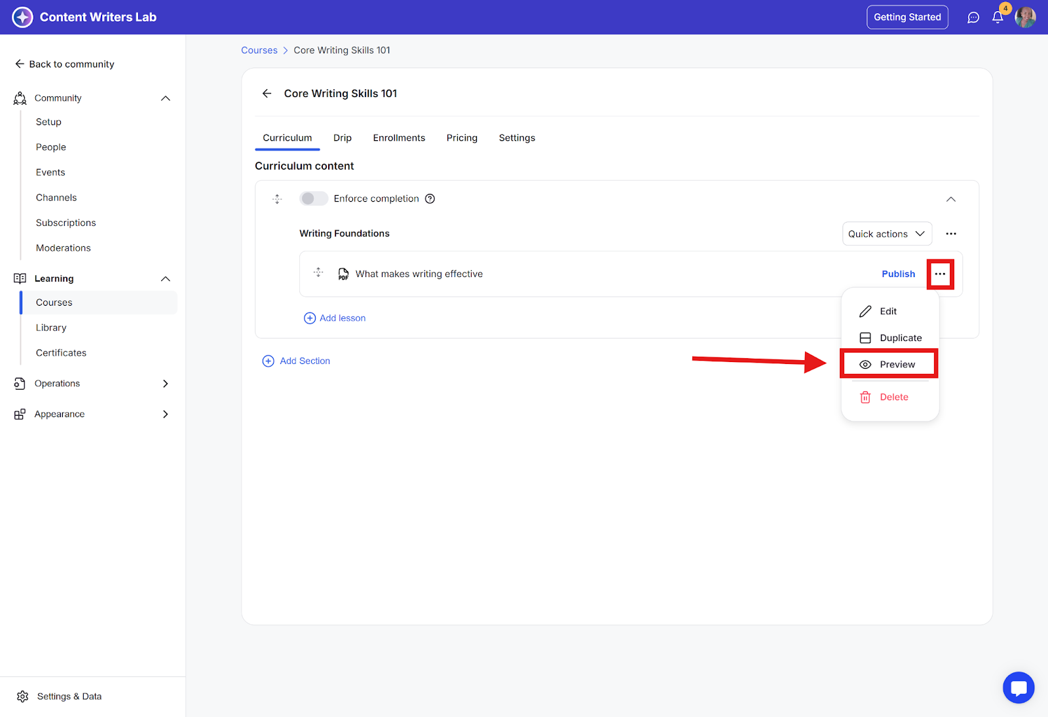The image size is (1048, 717).
Task: Click the back arrow beside Core Writing Skills 101
Action: pos(267,94)
